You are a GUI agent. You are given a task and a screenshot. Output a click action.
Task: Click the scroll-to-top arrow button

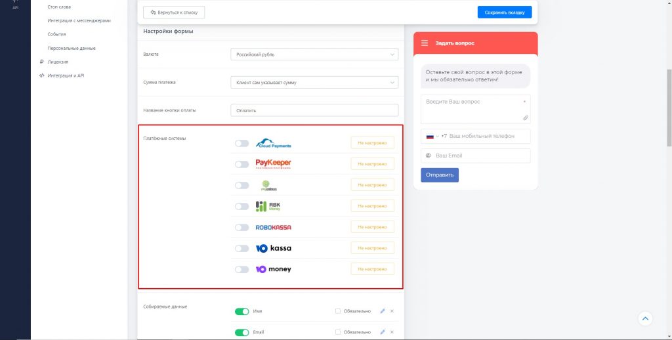point(645,318)
